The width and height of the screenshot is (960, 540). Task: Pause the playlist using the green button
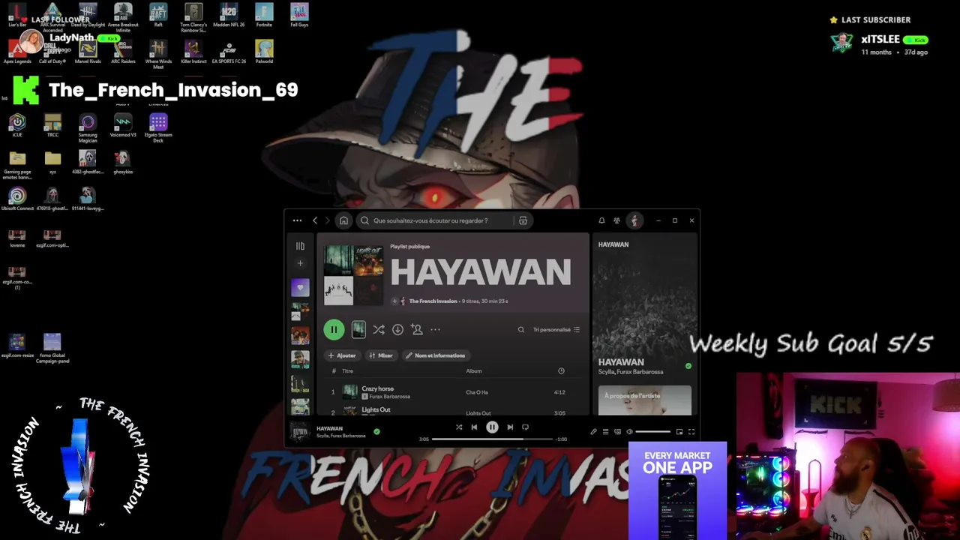click(334, 329)
